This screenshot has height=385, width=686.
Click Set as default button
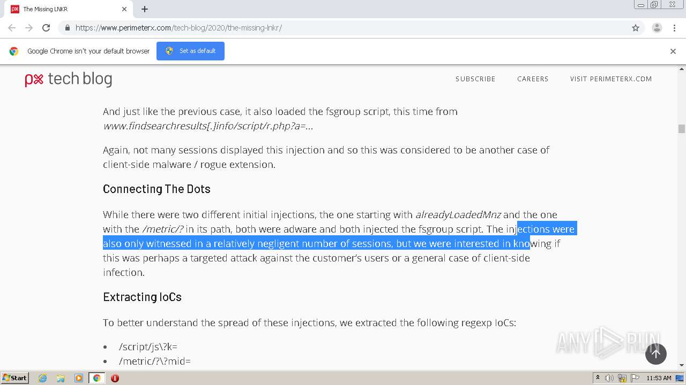(190, 51)
